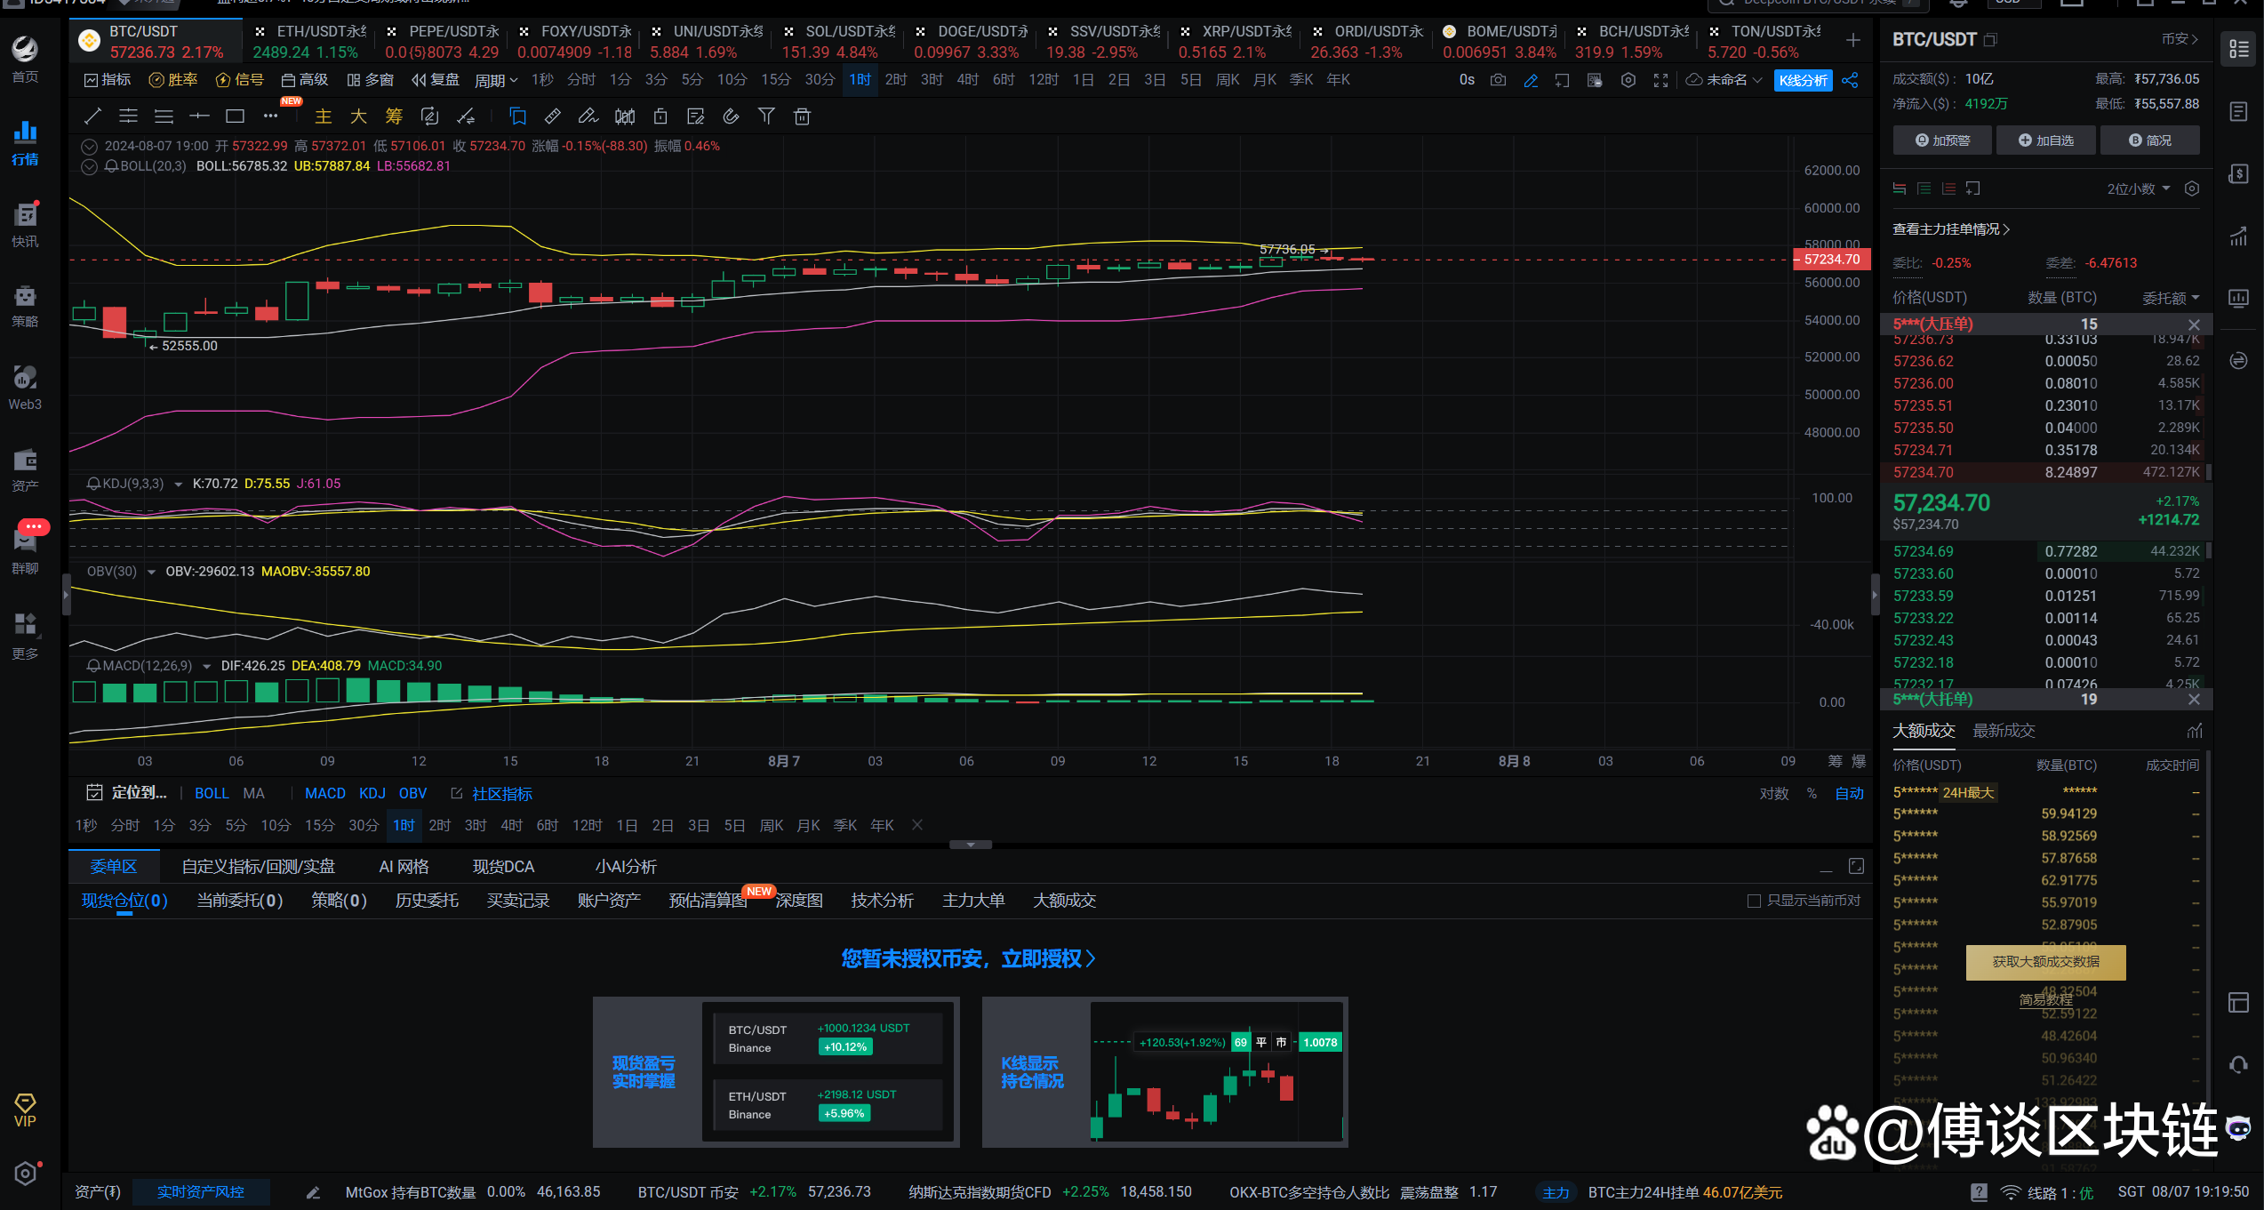
Task: Select the ruler measurement tool
Action: (552, 116)
